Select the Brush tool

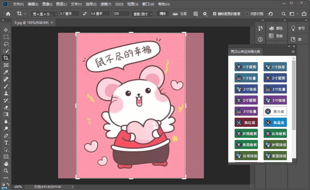tap(6, 86)
